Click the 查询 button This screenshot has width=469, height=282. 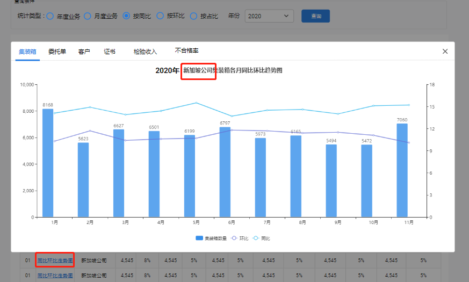coord(315,16)
